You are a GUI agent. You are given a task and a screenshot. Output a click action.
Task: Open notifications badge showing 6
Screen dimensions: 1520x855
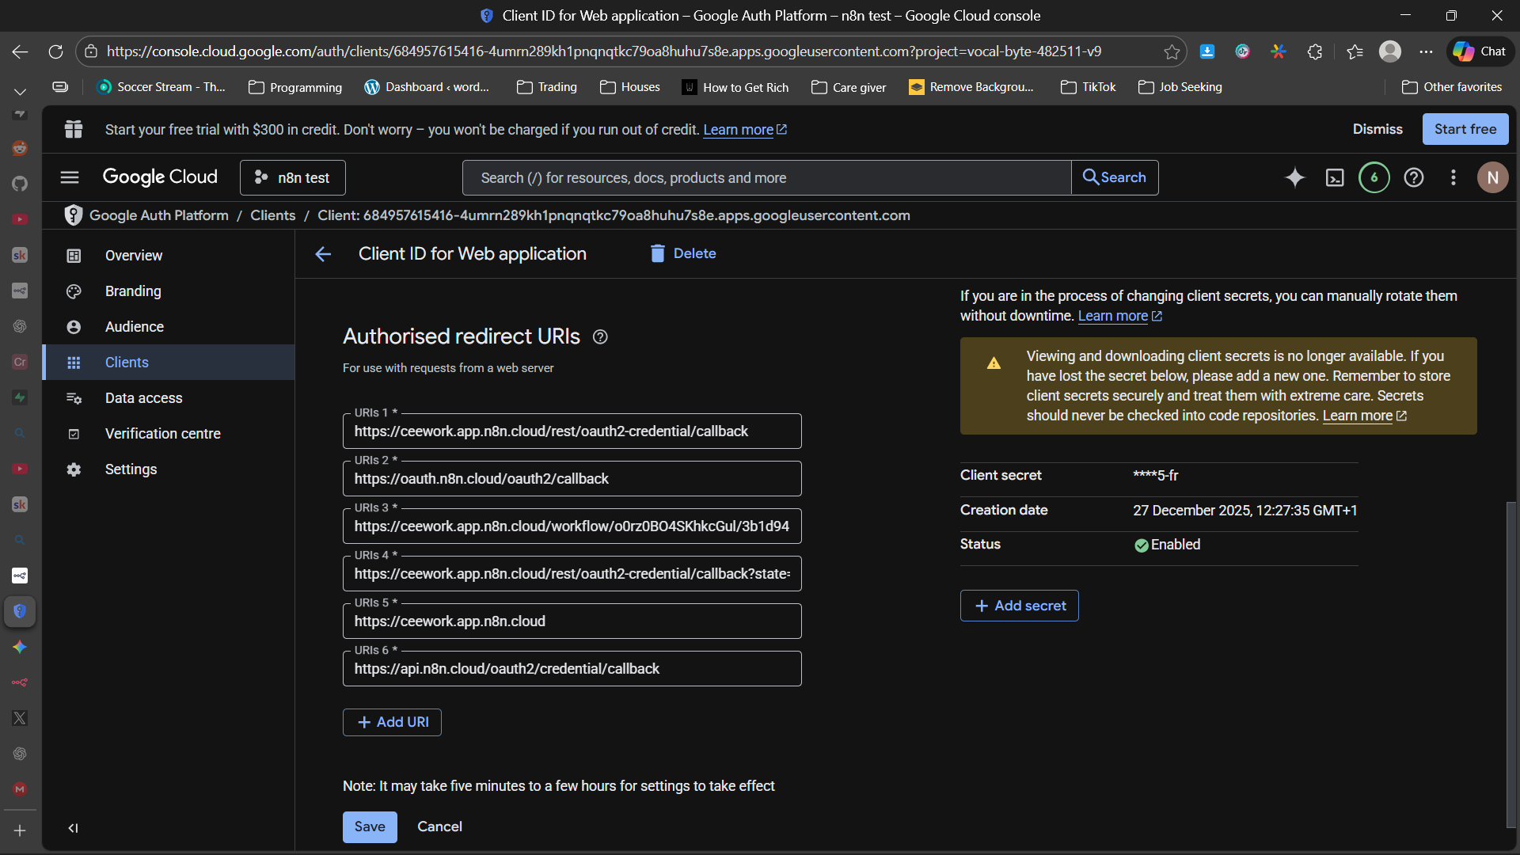pos(1374,178)
